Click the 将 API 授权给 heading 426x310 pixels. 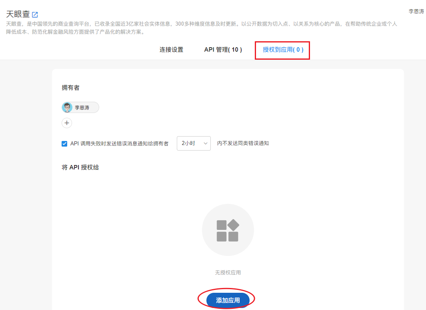(x=80, y=167)
